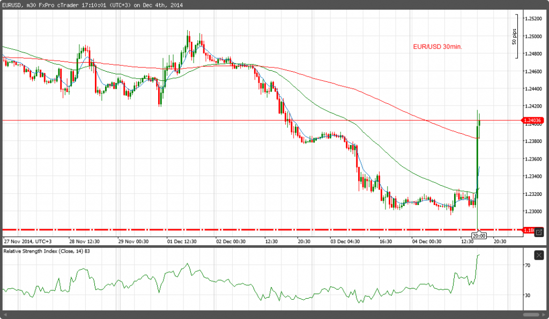The width and height of the screenshot is (549, 319).
Task: Select the 1.25200 price axis label
Action: pos(533,19)
